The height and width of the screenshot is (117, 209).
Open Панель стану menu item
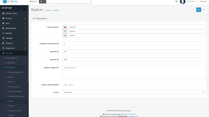tap(14, 13)
